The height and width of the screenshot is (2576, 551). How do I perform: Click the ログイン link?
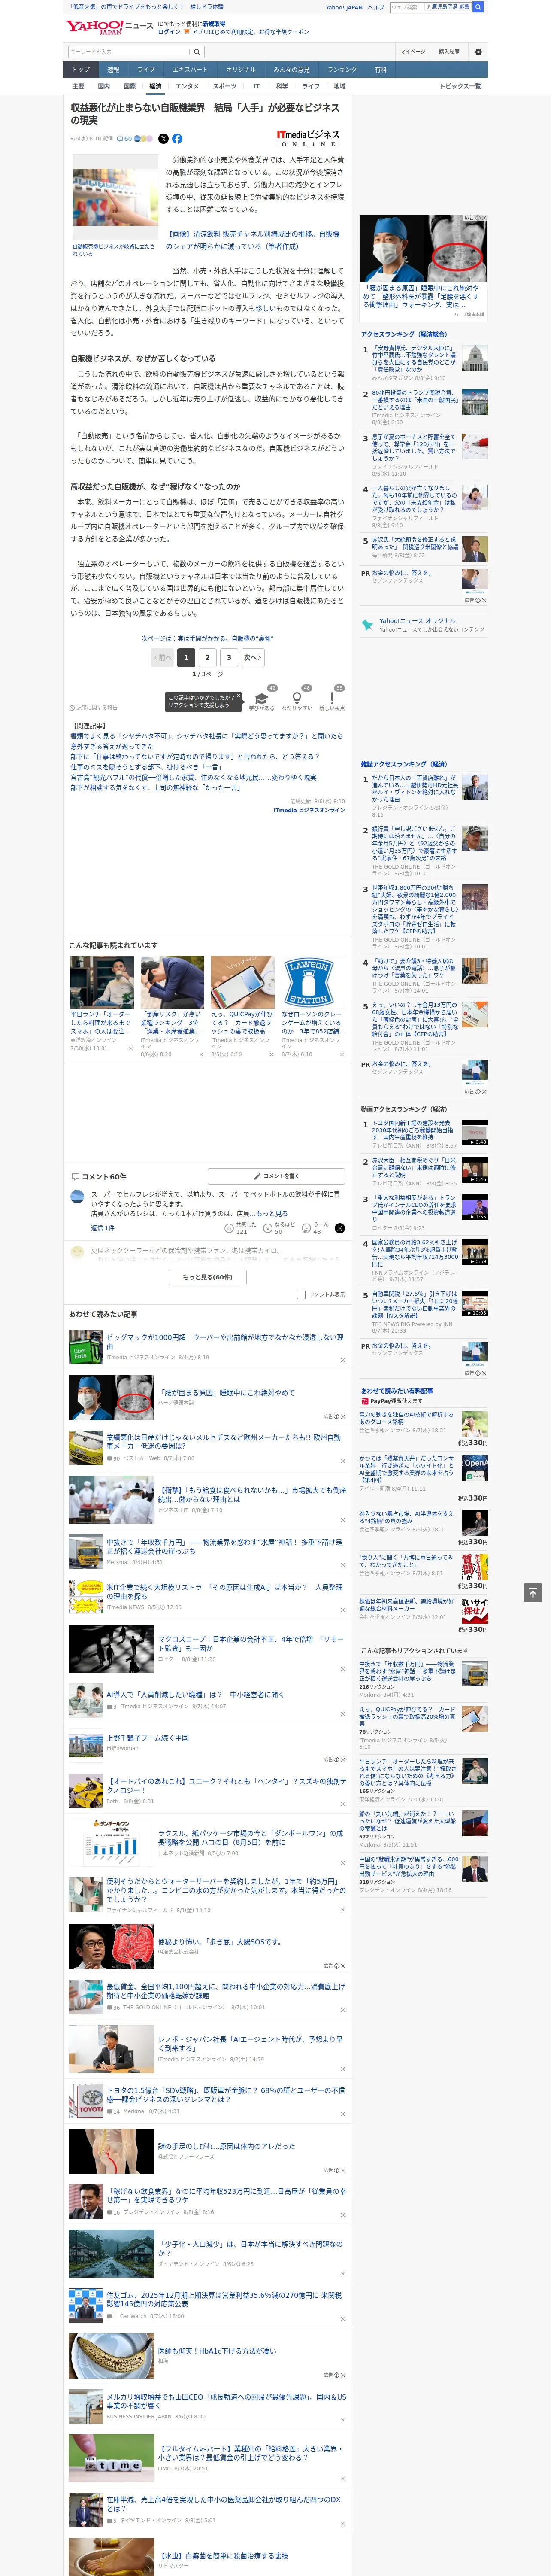[x=169, y=32]
